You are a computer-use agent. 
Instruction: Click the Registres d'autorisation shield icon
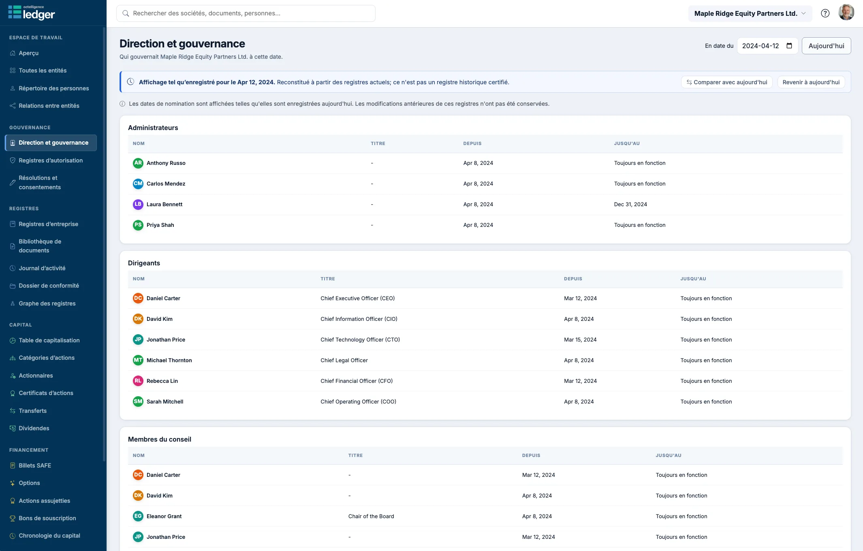tap(13, 160)
